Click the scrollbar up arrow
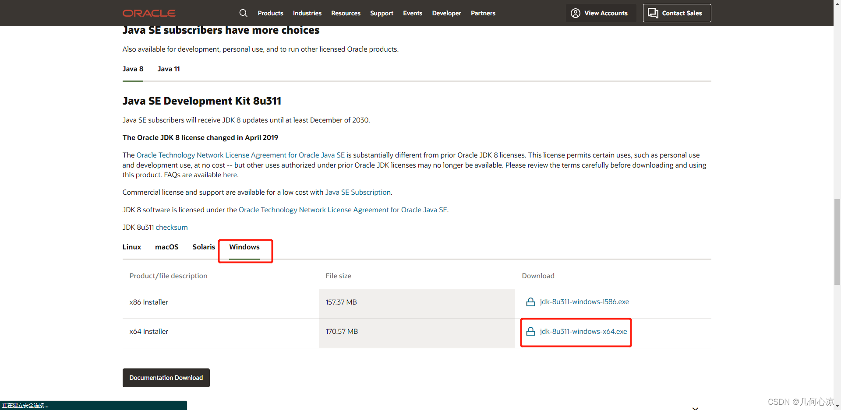 click(837, 3)
